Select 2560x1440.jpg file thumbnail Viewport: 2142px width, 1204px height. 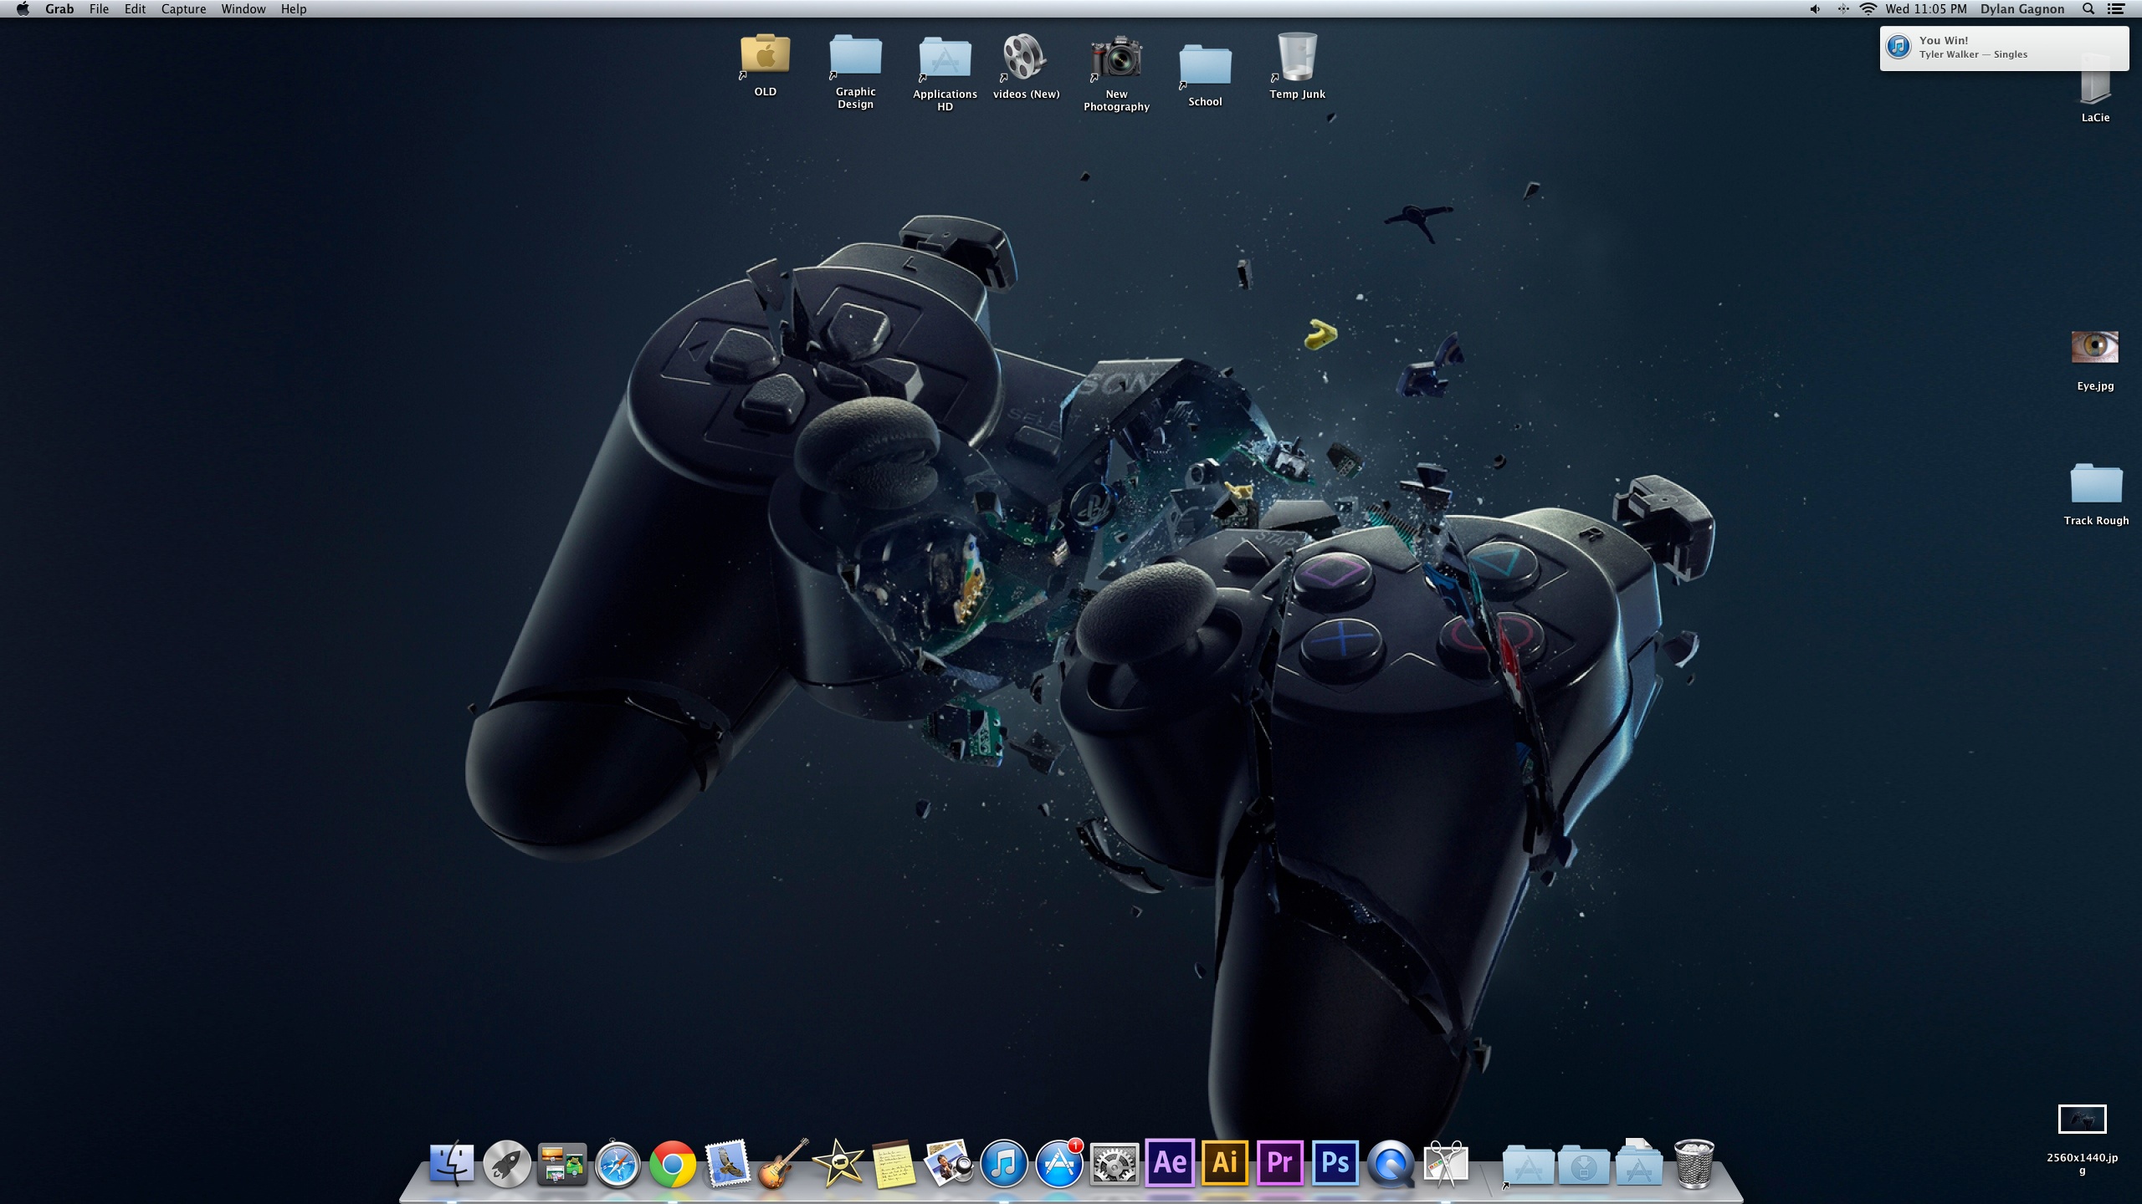click(x=2082, y=1119)
